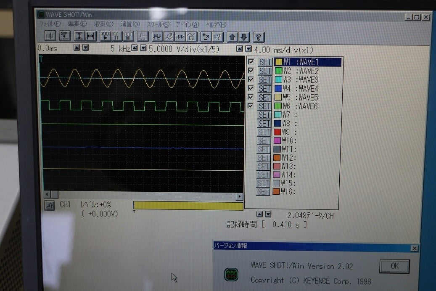
Task: Click the DEF default settings toolbar icon
Action: 65,36
